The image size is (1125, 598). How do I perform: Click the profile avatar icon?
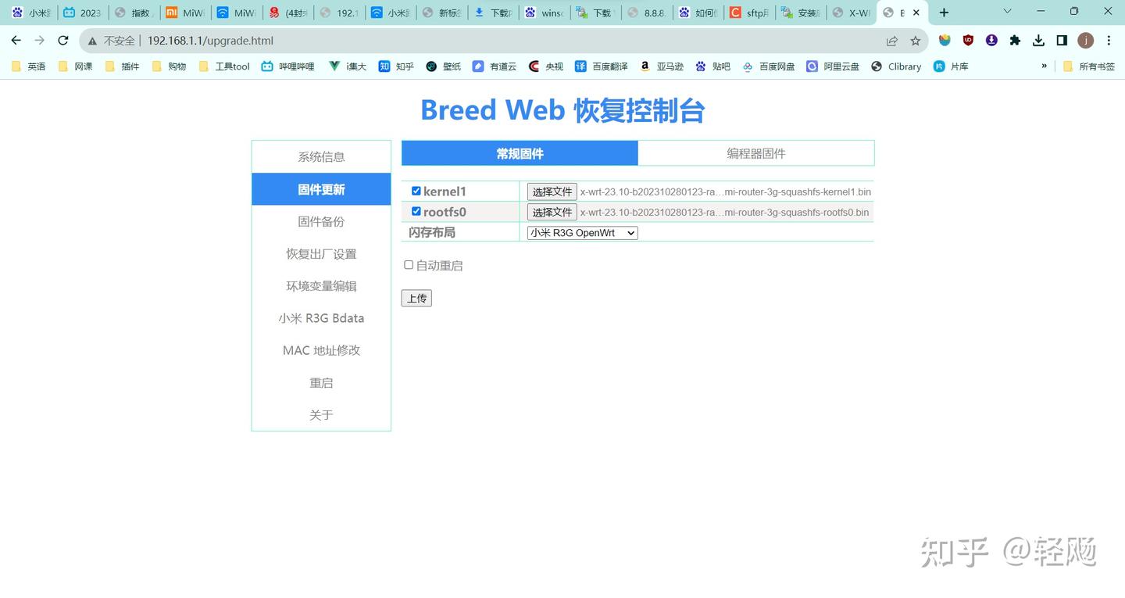1086,40
